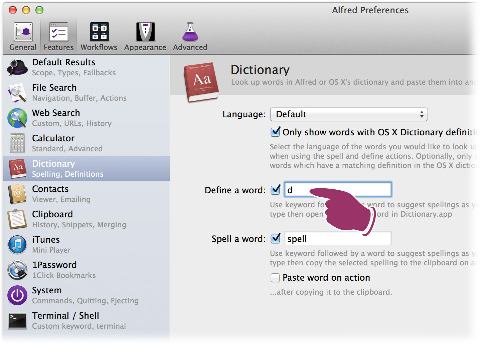Switch to the Advanced tab label
The width and height of the screenshot is (482, 347).
click(190, 47)
